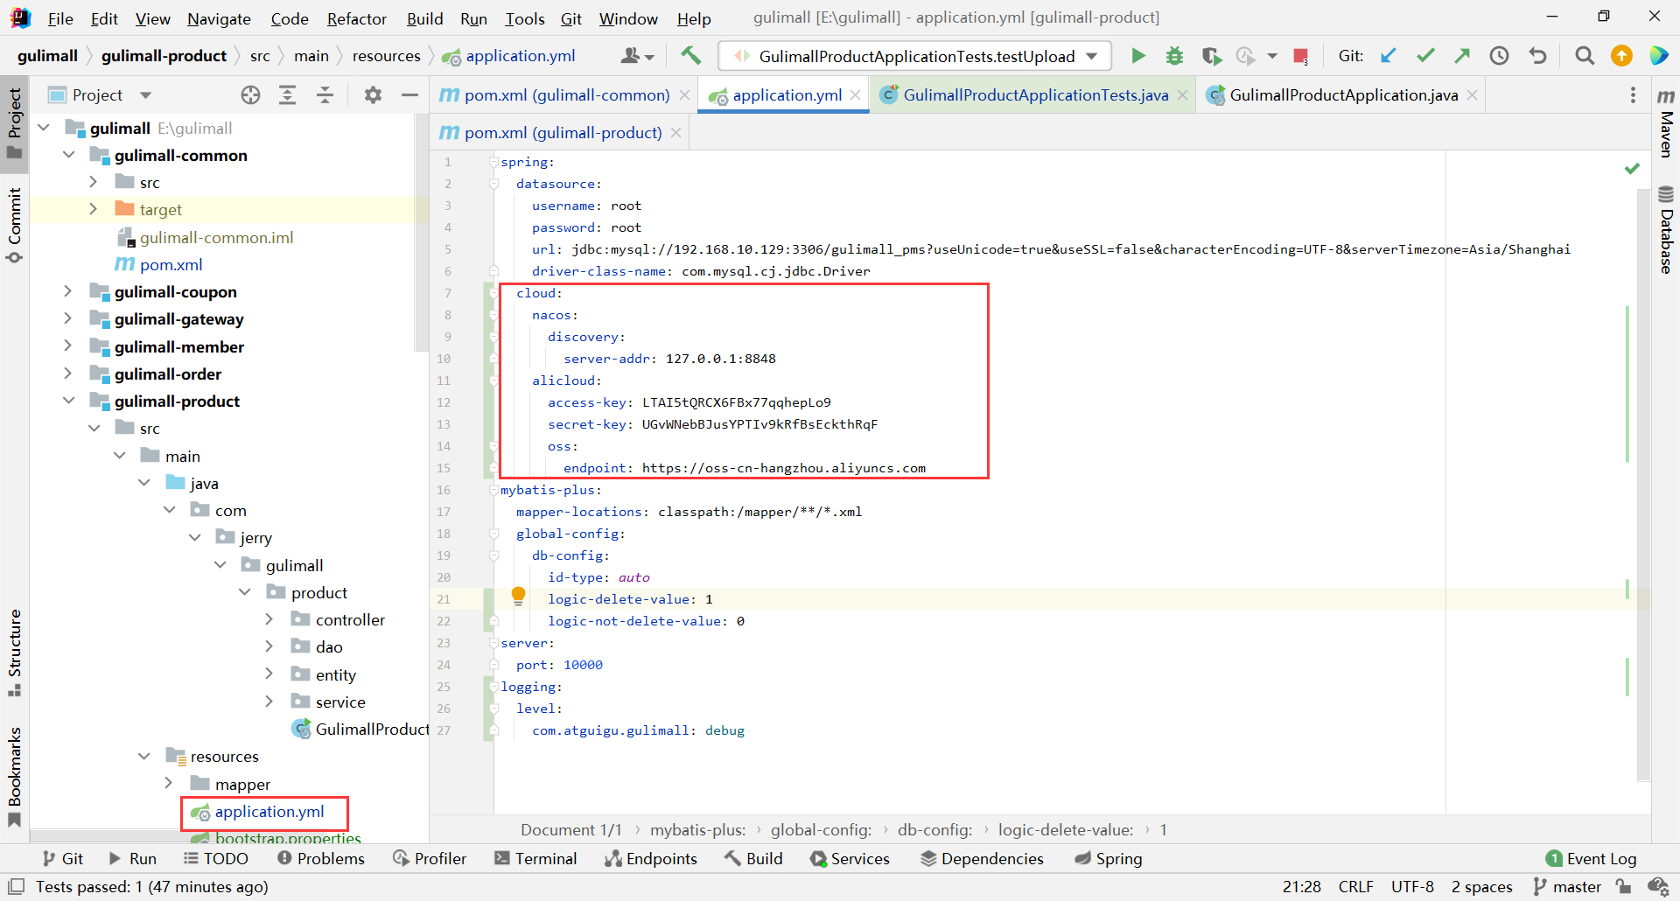Collapse the gulimall-product module
Screen dimensions: 1680x901
[68, 401]
